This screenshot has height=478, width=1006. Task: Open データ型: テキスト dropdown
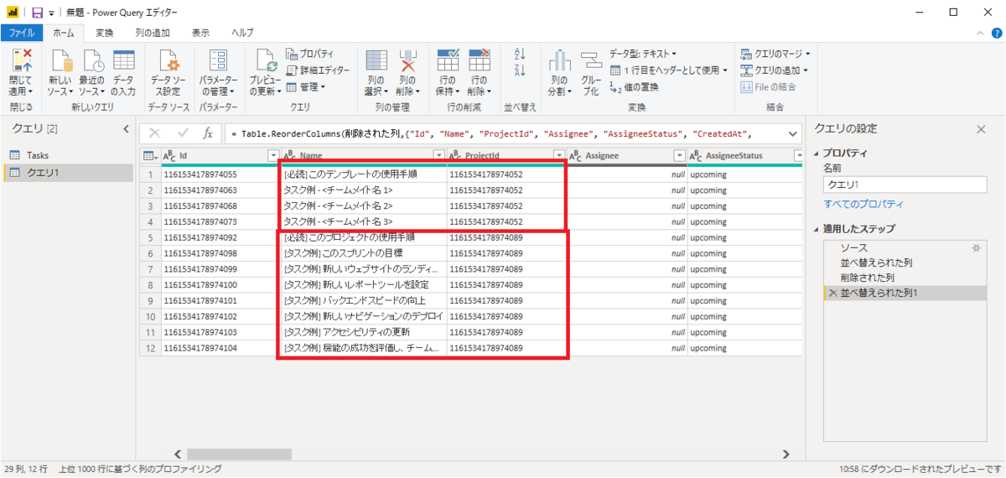643,54
